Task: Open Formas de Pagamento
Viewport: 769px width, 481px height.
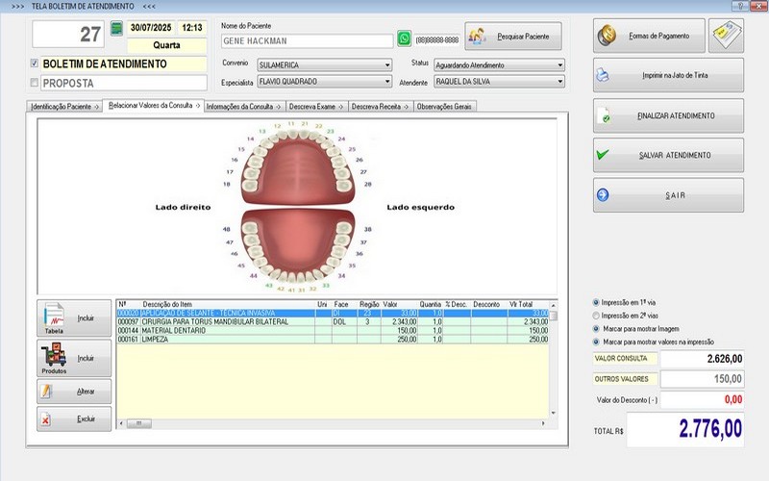Action: 649,37
